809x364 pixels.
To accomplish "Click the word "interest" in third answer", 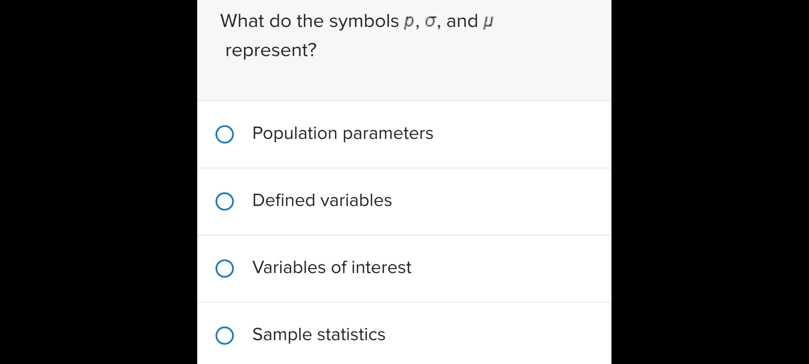I will tap(381, 267).
